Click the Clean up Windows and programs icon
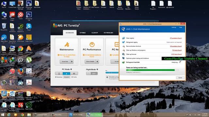The image size is (209, 117). (123, 50)
